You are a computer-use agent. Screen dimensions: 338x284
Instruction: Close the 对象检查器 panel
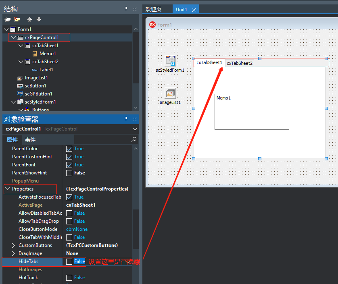134,119
